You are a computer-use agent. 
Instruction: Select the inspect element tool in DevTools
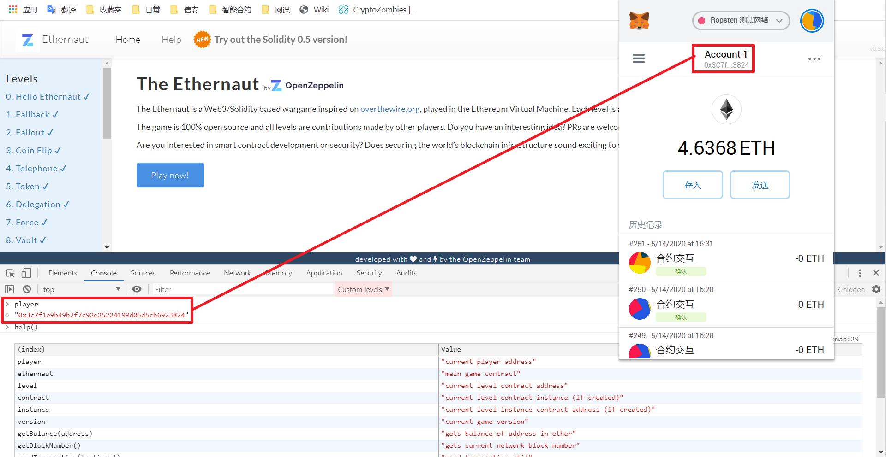[10, 273]
